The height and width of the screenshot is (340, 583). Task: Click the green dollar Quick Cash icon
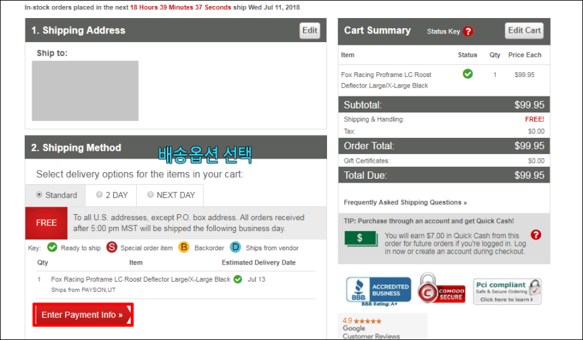point(361,239)
